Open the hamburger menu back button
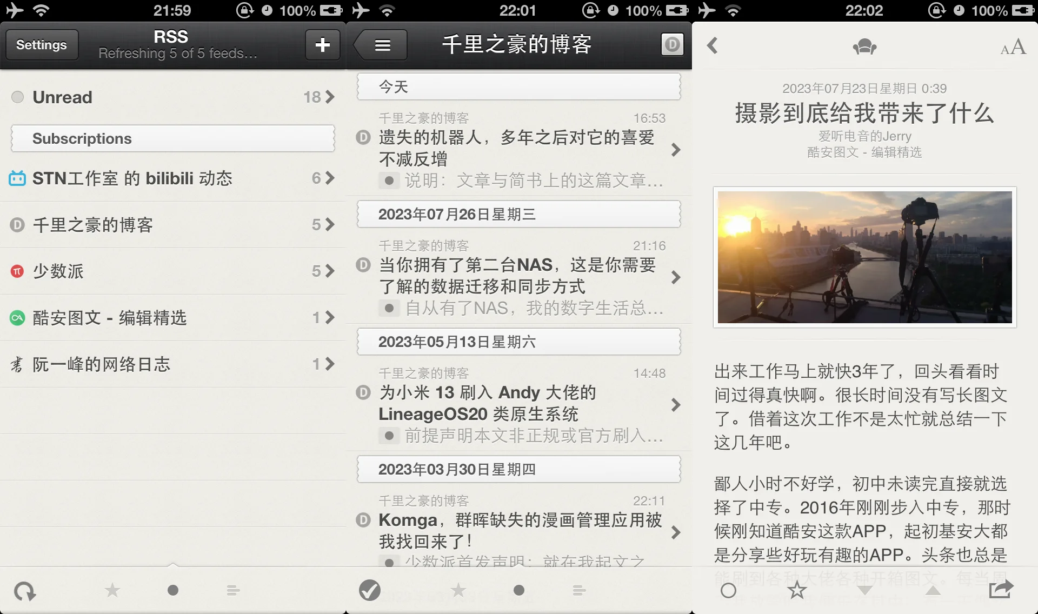Image resolution: width=1038 pixels, height=614 pixels. 382,45
